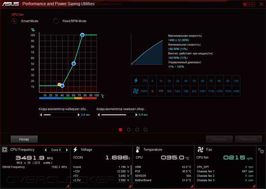
Task: Click the DRAM Frequency 1592.3 MHz row
Action: pos(34,167)
